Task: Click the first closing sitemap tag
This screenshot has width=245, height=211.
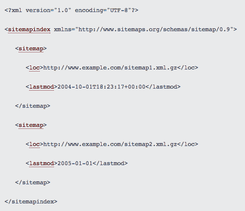Action: point(33,106)
